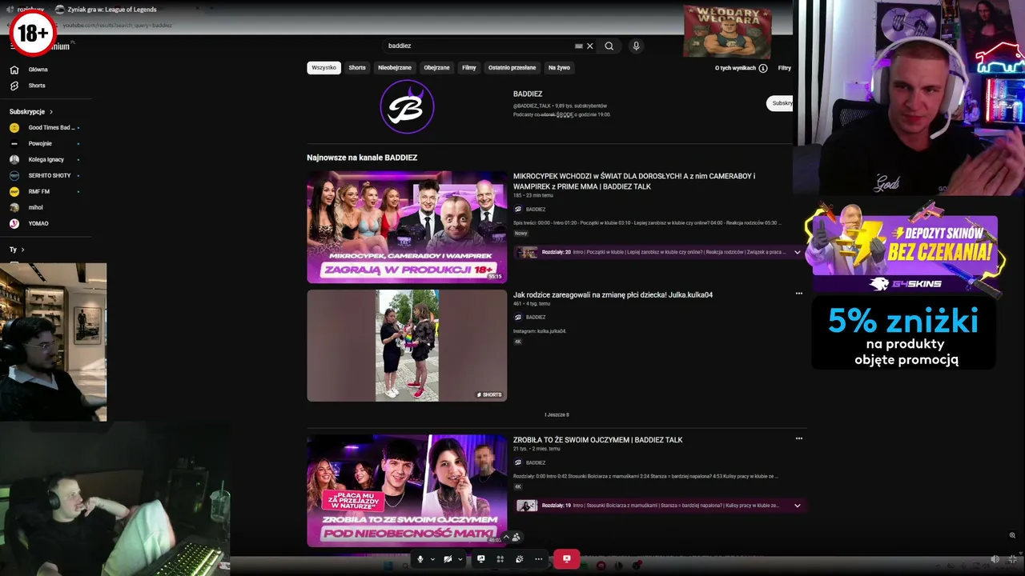The image size is (1025, 576).
Task: Open the RMF FM channel avatar
Action: (x=14, y=191)
